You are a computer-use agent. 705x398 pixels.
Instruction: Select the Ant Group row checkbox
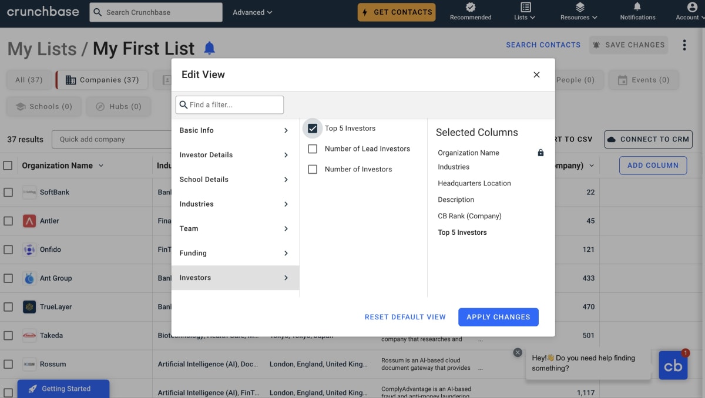pyautogui.click(x=8, y=278)
